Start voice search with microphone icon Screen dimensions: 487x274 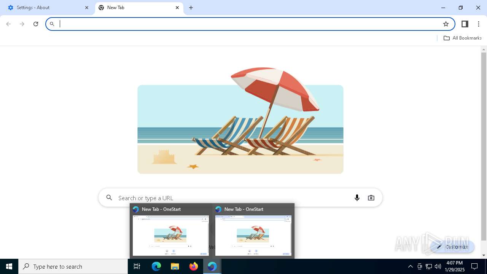[357, 198]
